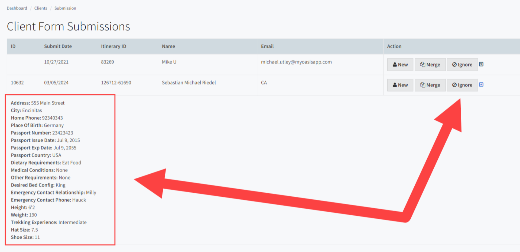This screenshot has width=520, height=252.
Task: Select the Merge icon for Mike U's submission
Action: [423, 65]
